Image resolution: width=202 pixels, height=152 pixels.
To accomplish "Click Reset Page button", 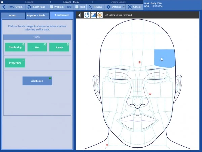I will [37, 7].
